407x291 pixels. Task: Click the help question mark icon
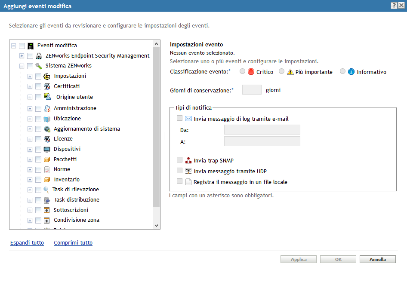coord(394,6)
